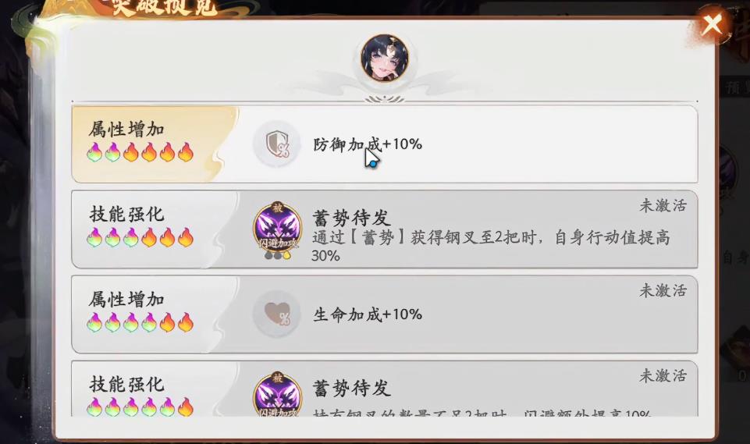The width and height of the screenshot is (750, 444).
Task: Click 未激活 label on HP bonus row
Action: pyautogui.click(x=663, y=290)
